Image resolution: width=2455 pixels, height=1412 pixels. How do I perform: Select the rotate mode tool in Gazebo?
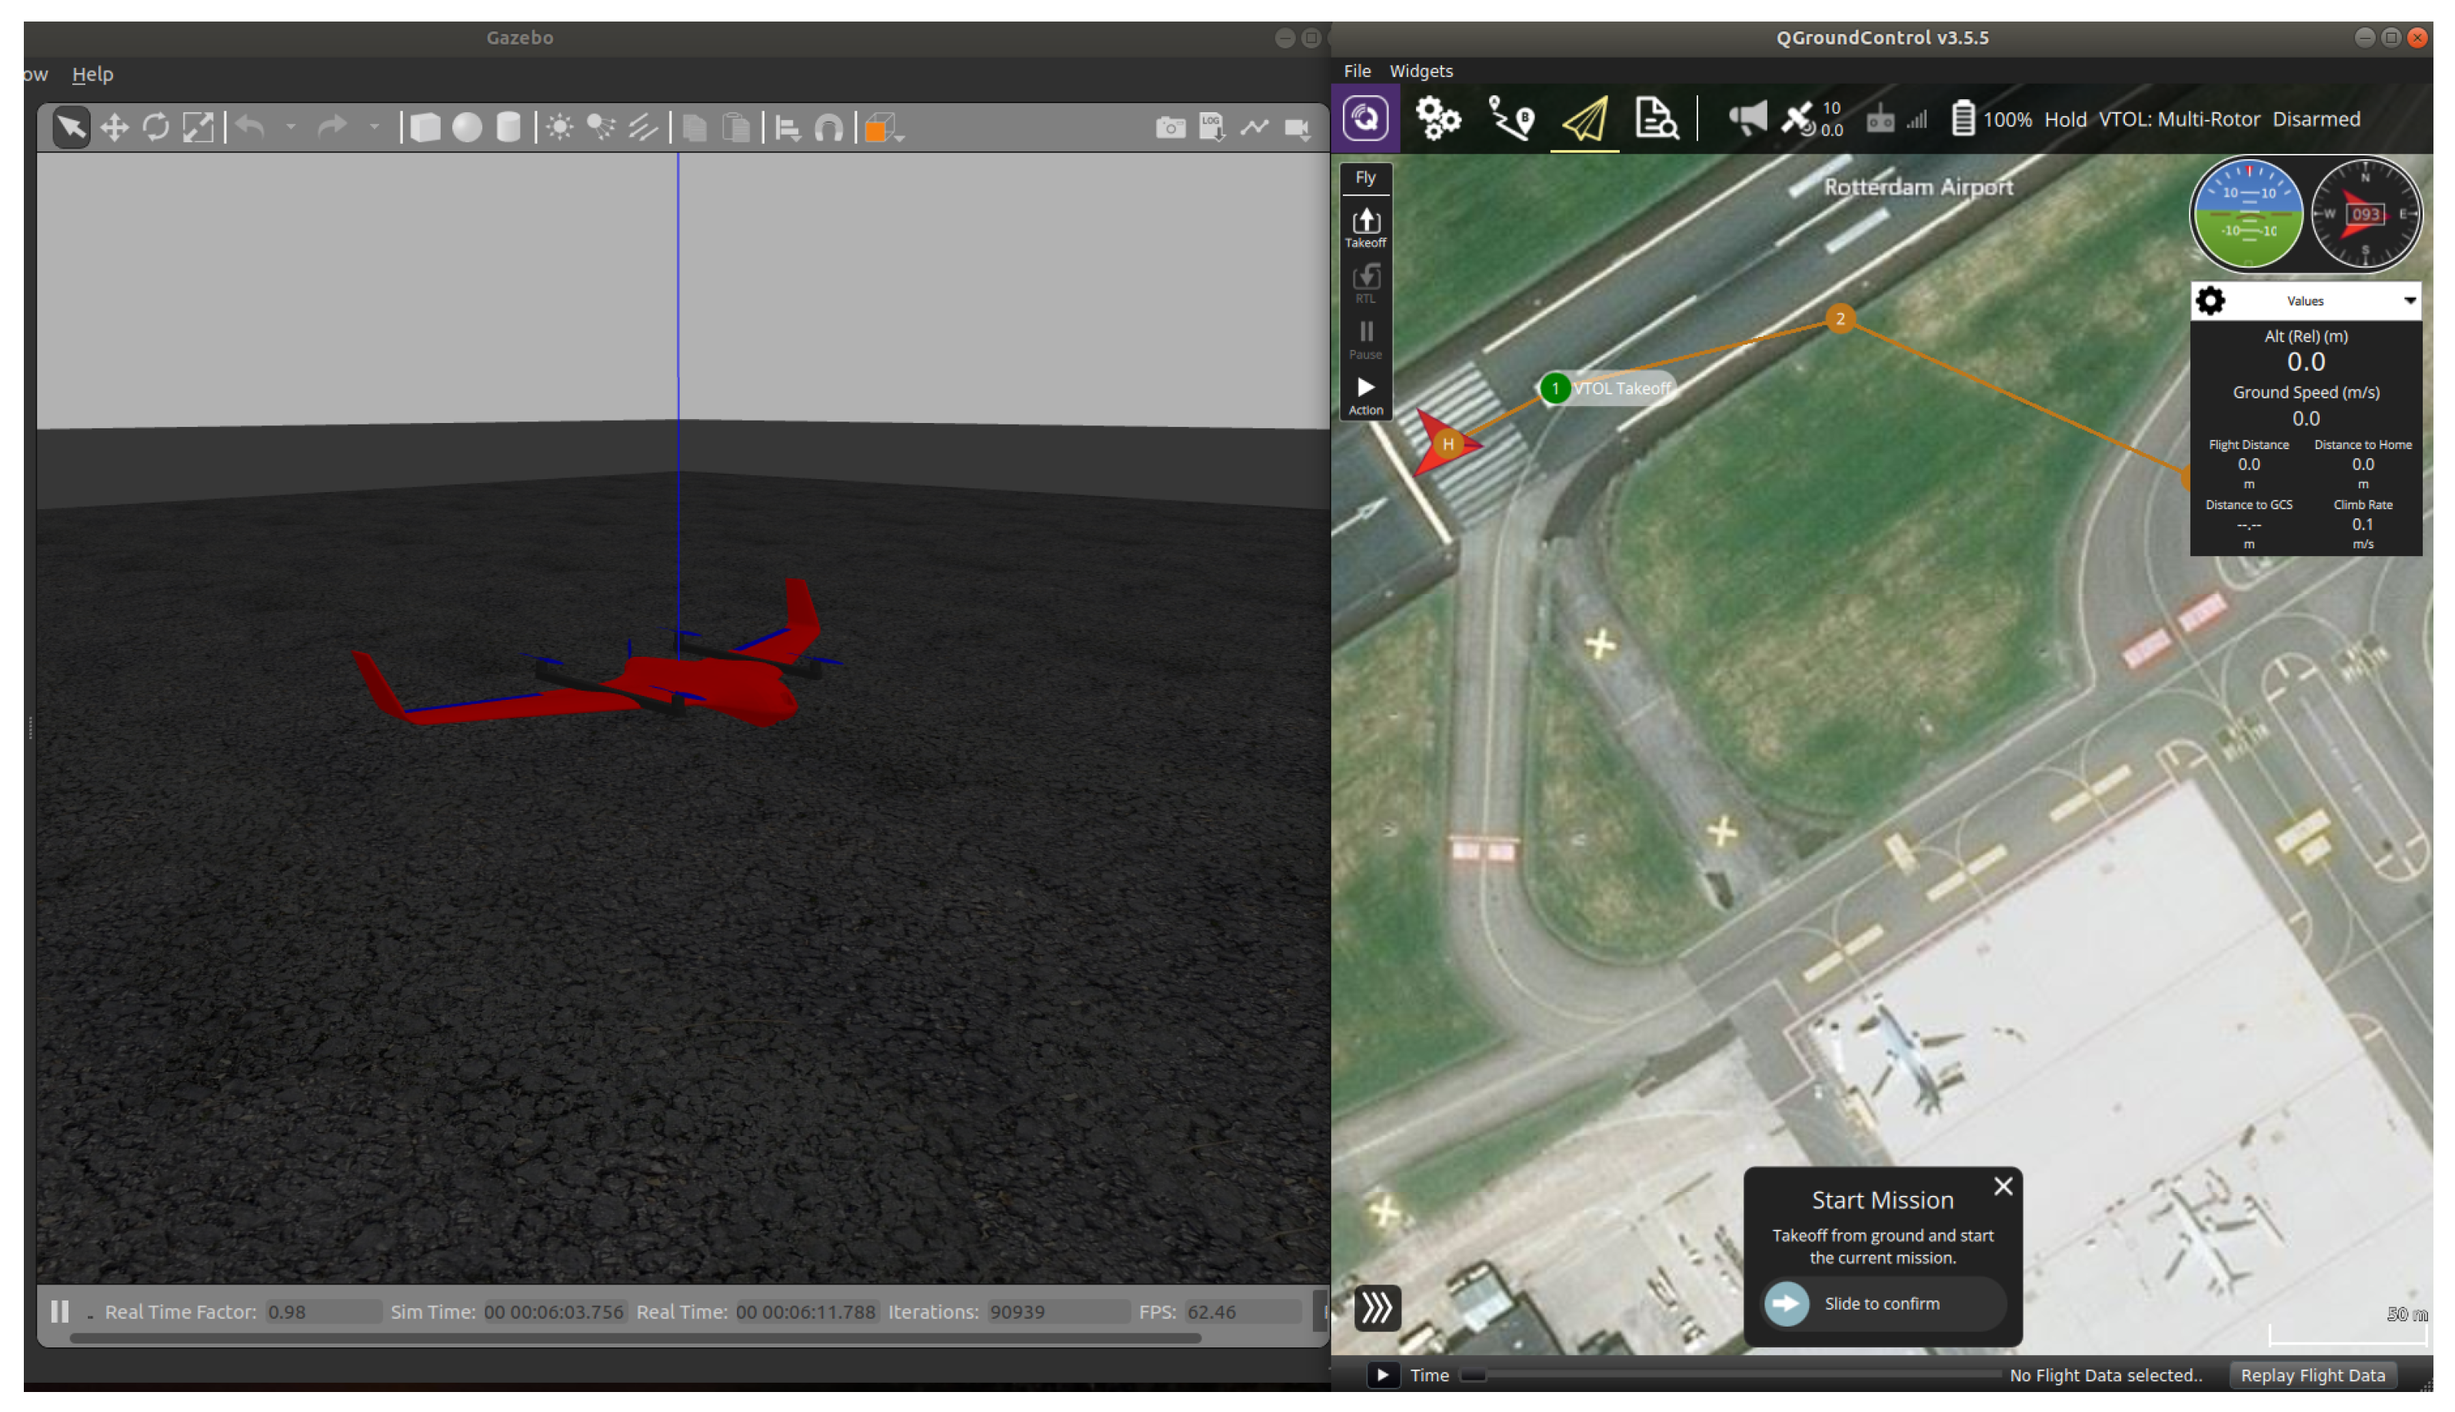(156, 128)
